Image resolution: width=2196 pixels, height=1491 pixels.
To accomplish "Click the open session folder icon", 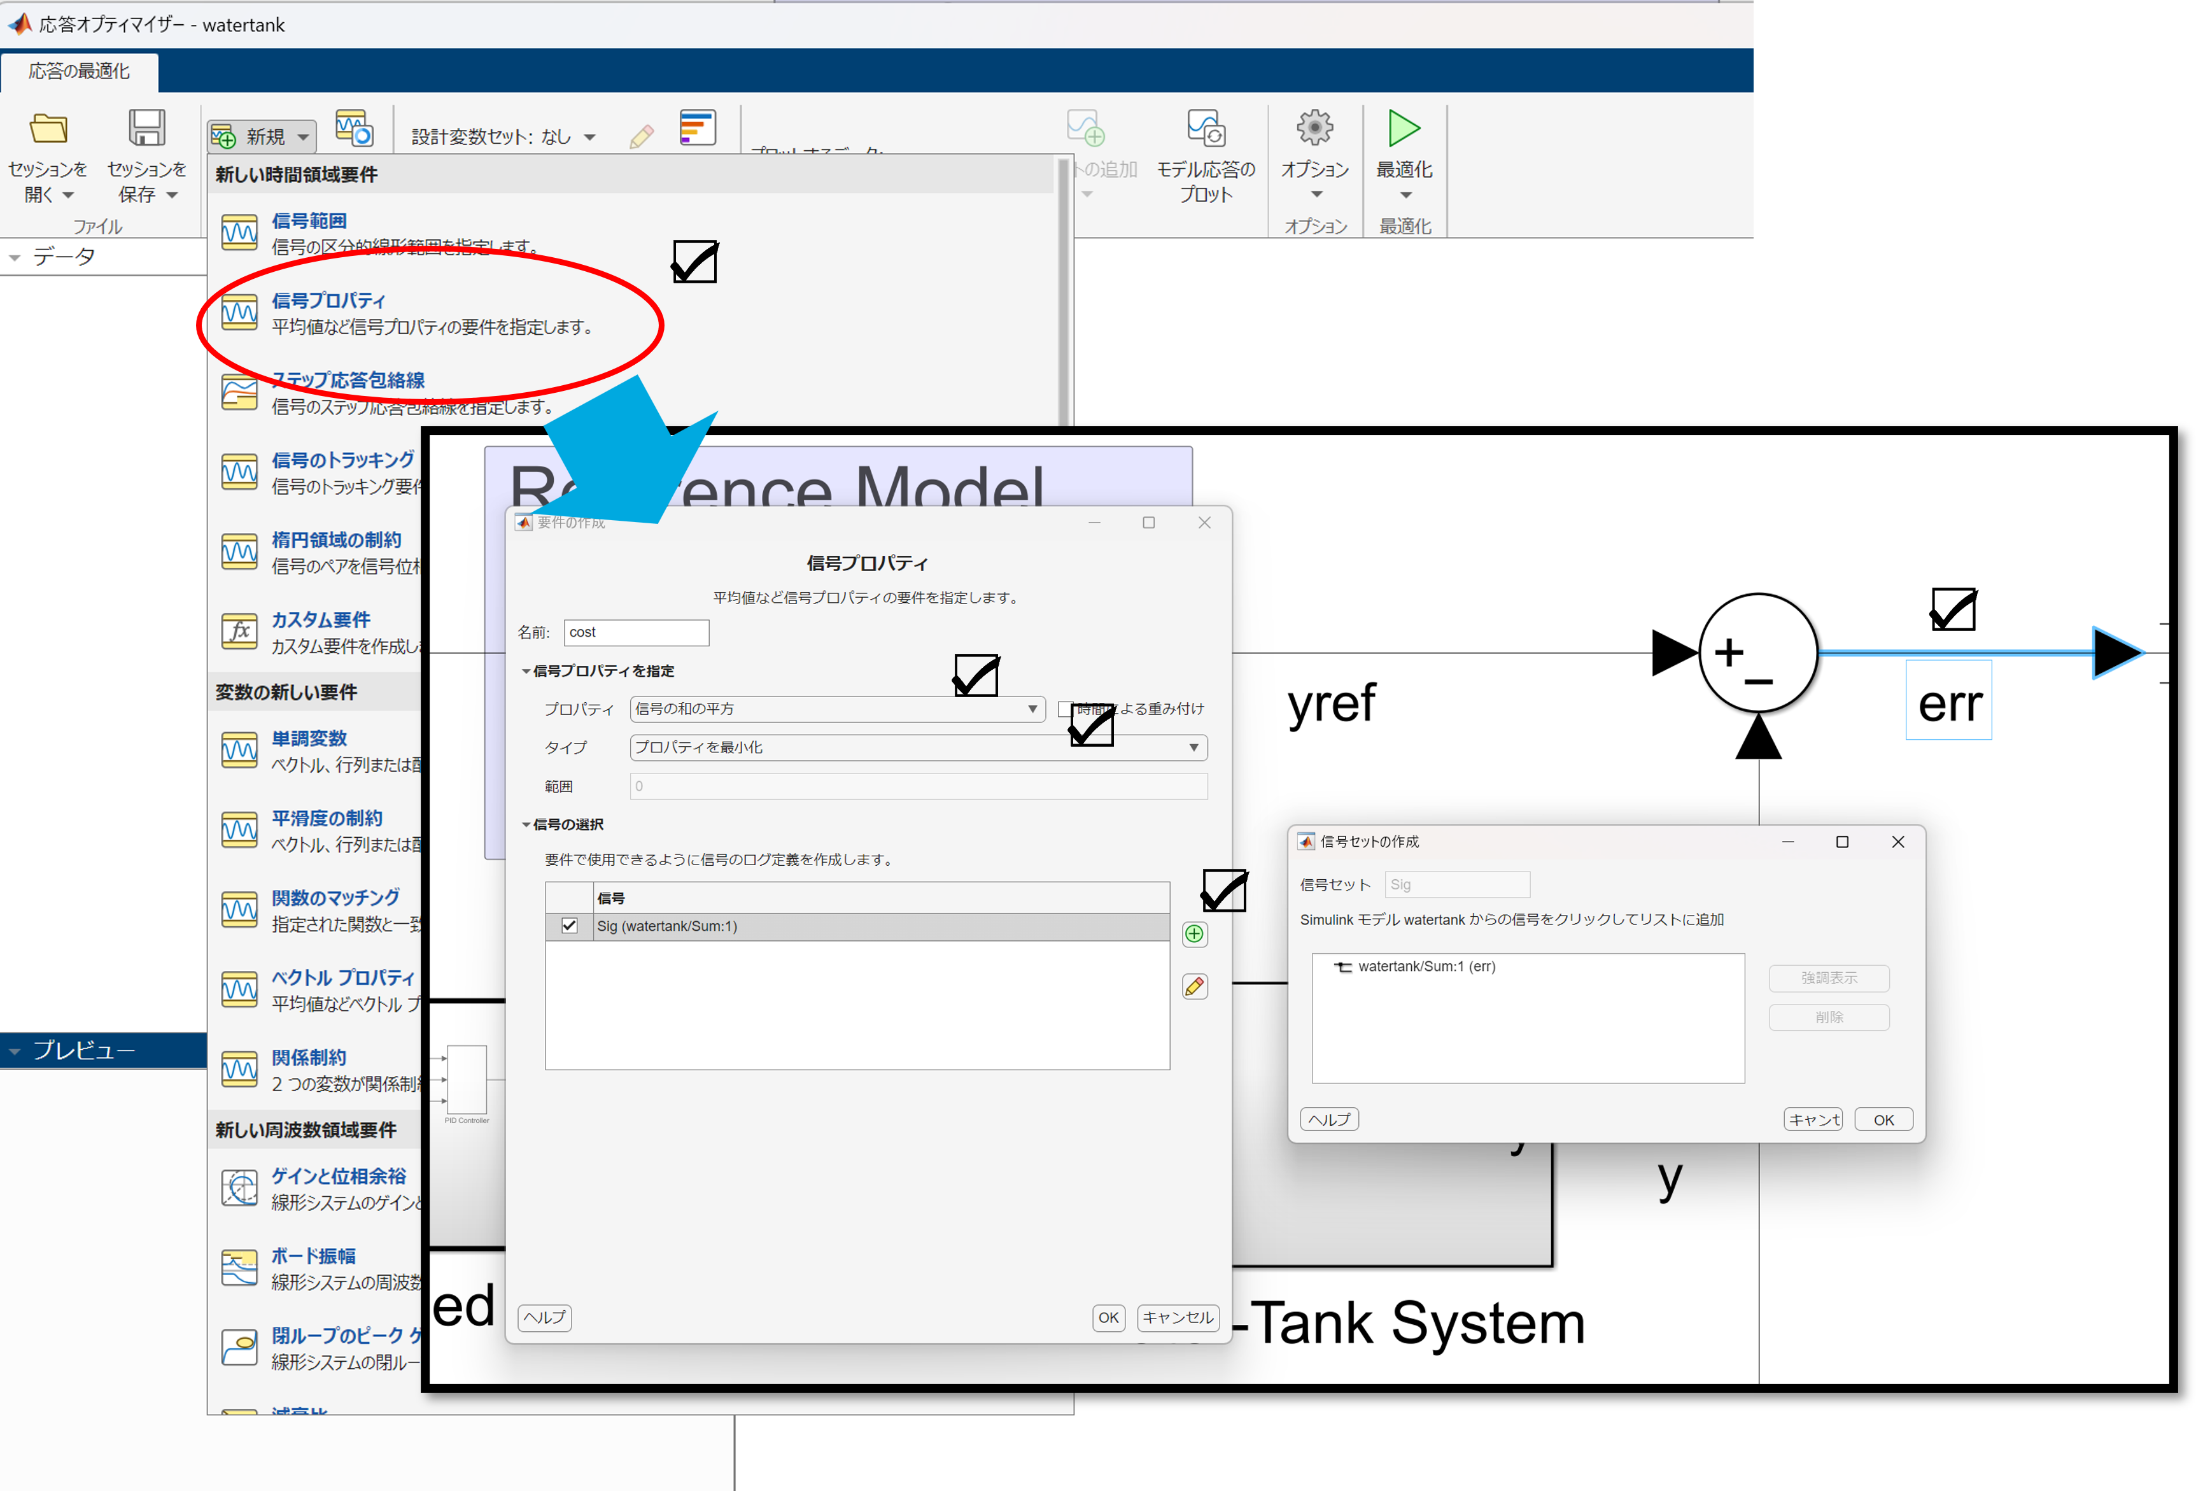I will pos(48,129).
